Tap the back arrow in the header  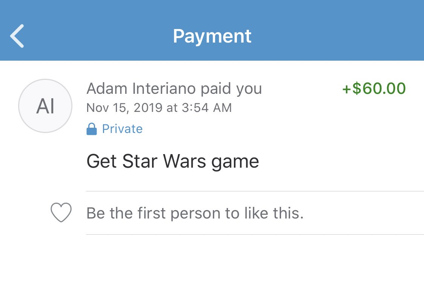(x=17, y=36)
